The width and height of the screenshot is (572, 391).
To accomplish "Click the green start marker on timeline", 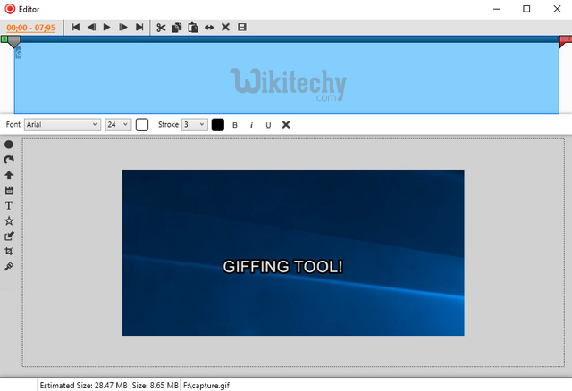I will coord(4,39).
